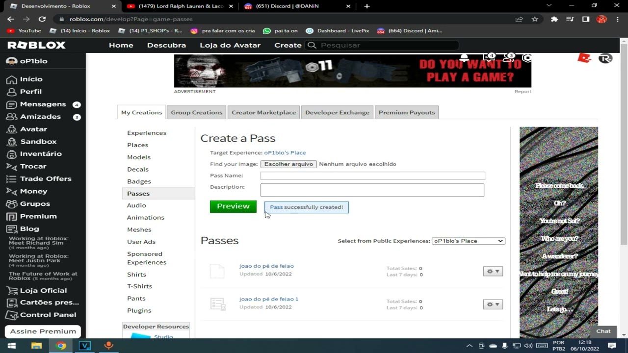Switch to Creator Marketplace tab
The width and height of the screenshot is (628, 353).
point(263,112)
